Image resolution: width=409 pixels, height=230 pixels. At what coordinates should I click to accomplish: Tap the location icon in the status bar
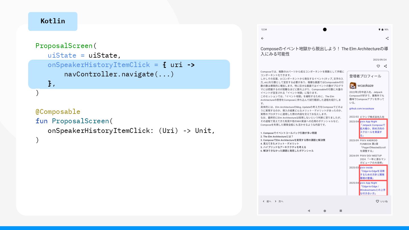(x=379, y=30)
